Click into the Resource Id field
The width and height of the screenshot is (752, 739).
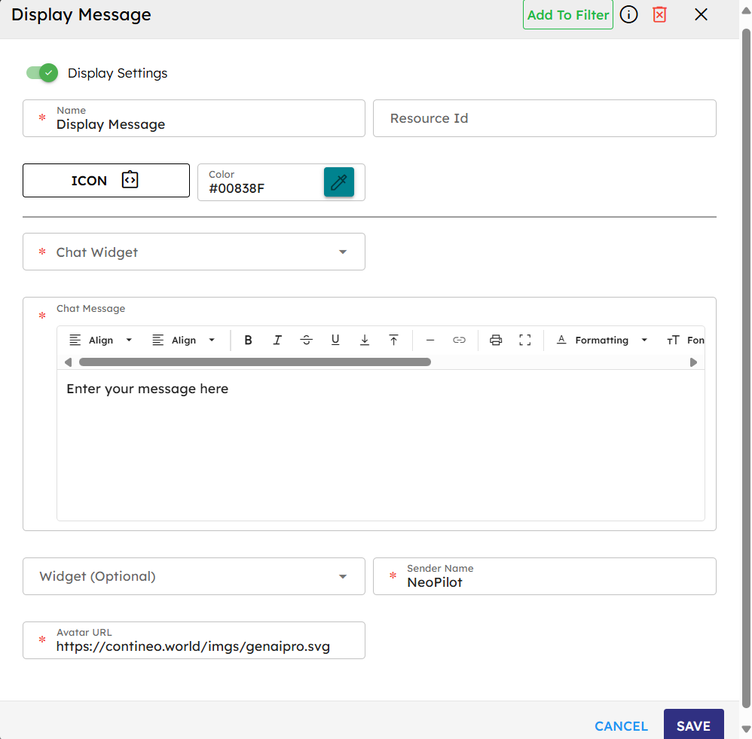tap(544, 118)
